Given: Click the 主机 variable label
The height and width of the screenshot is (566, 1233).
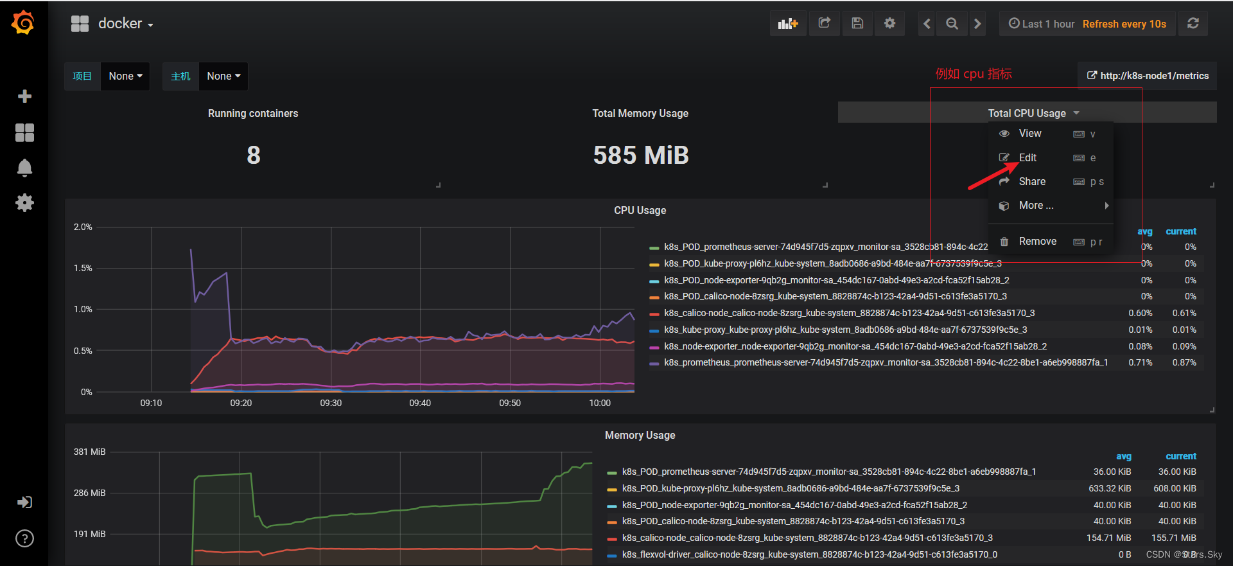Looking at the screenshot, I should (x=180, y=76).
